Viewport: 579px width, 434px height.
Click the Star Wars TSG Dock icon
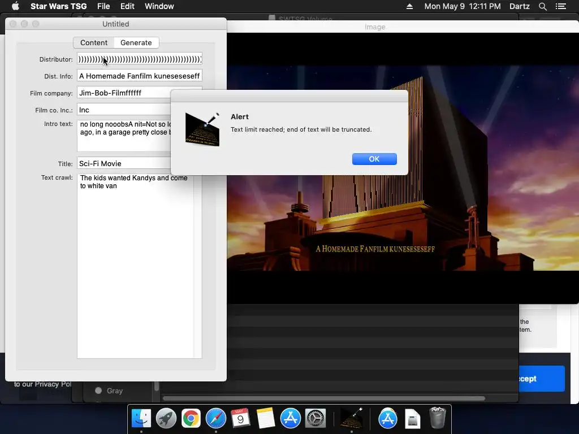351,419
